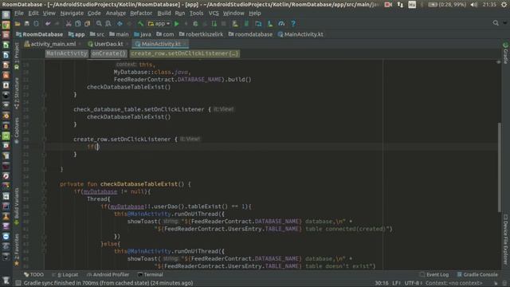This screenshot has width=510, height=287.
Task: Click the battery indicator in top bar
Action: [446, 5]
